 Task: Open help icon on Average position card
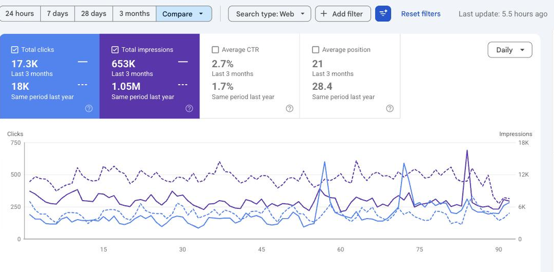click(x=390, y=109)
